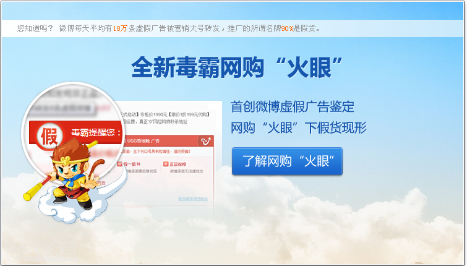Image resolution: width=467 pixels, height=266 pixels.
Task: Click the 了解网购"火眼" blue button
Action: 287,161
